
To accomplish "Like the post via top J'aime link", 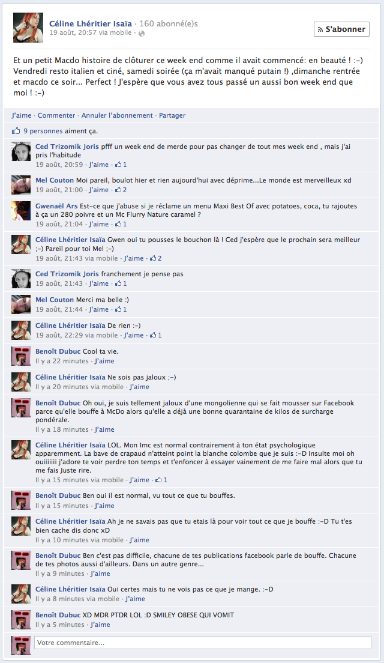I will [22, 115].
